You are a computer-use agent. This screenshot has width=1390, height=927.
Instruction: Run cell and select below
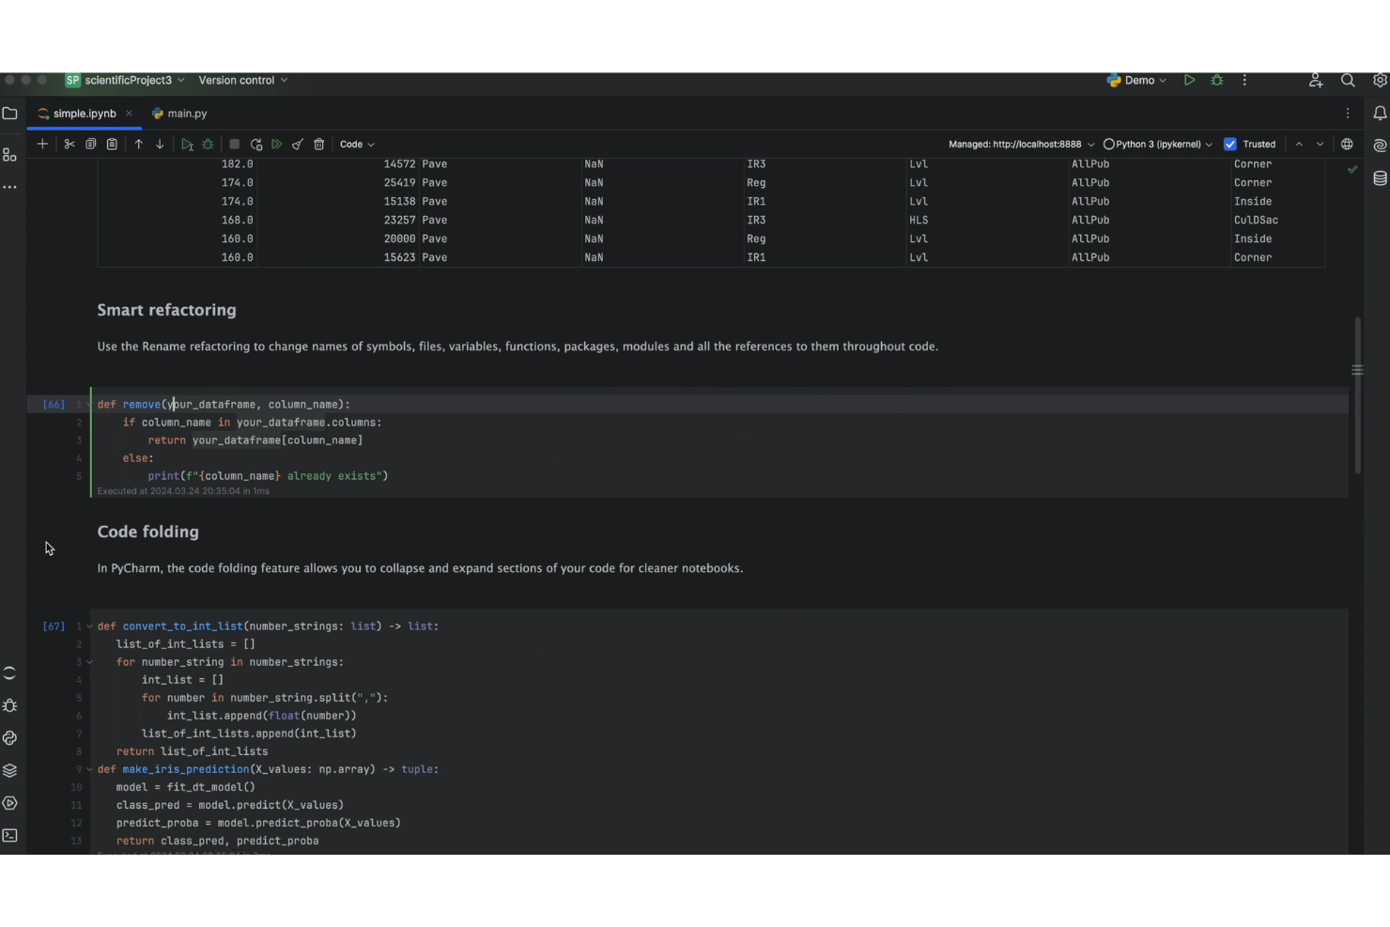(x=187, y=145)
